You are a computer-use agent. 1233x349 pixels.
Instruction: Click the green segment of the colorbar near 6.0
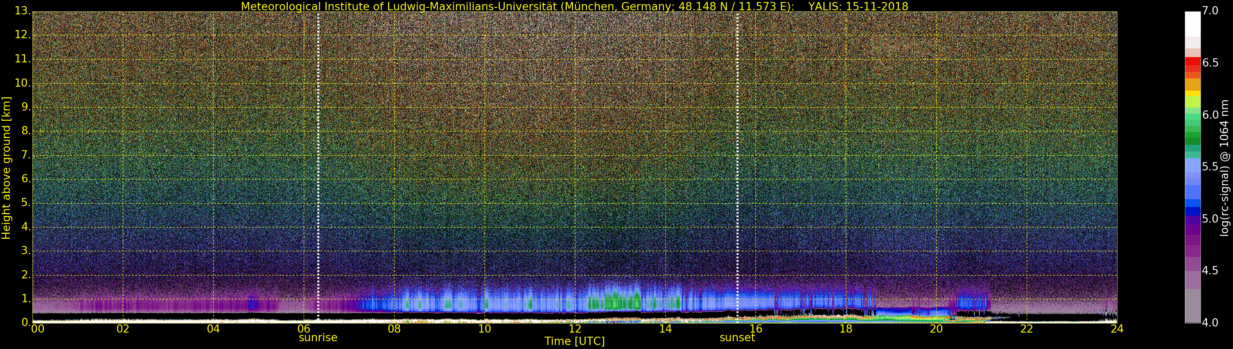point(1192,116)
